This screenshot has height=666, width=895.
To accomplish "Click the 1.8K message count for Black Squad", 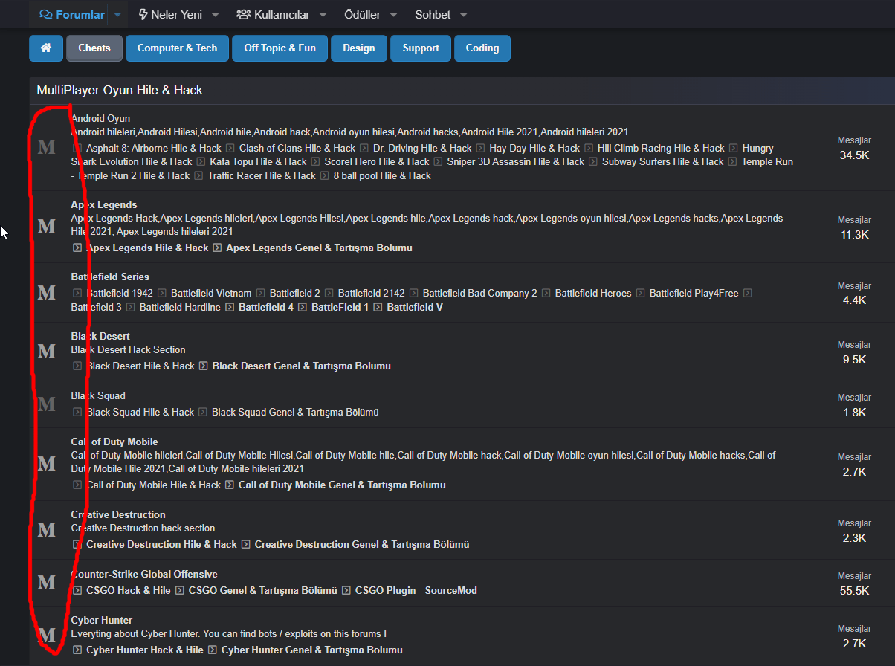I will [854, 412].
